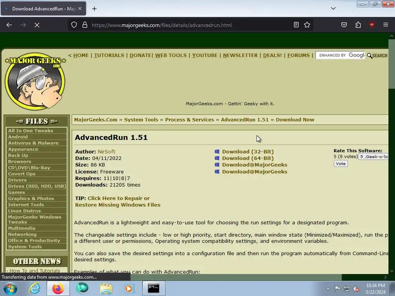
Task: Open WEB TOOLS in the navigation
Action: (x=171, y=55)
